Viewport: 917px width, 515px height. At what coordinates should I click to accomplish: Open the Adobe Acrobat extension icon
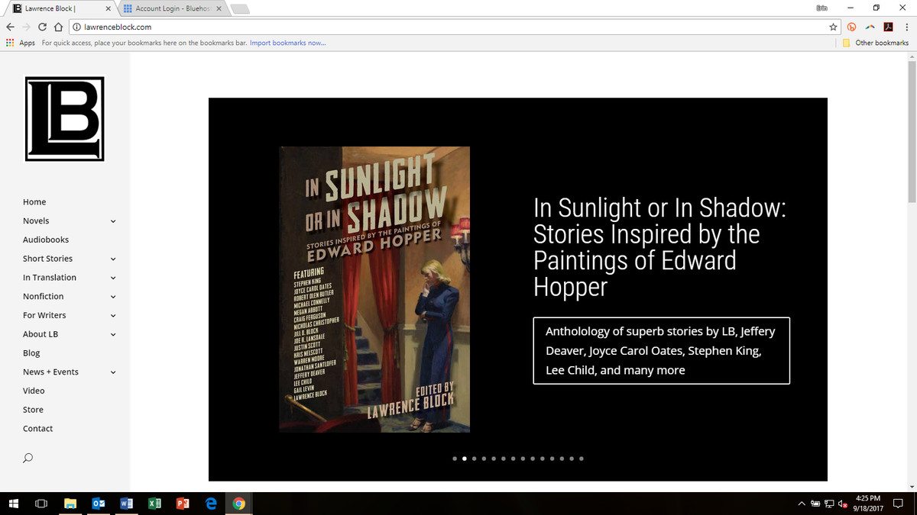[x=888, y=27]
